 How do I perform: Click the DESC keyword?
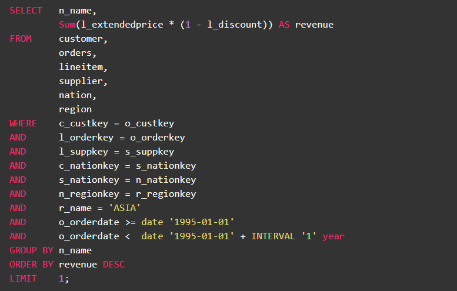click(x=114, y=265)
